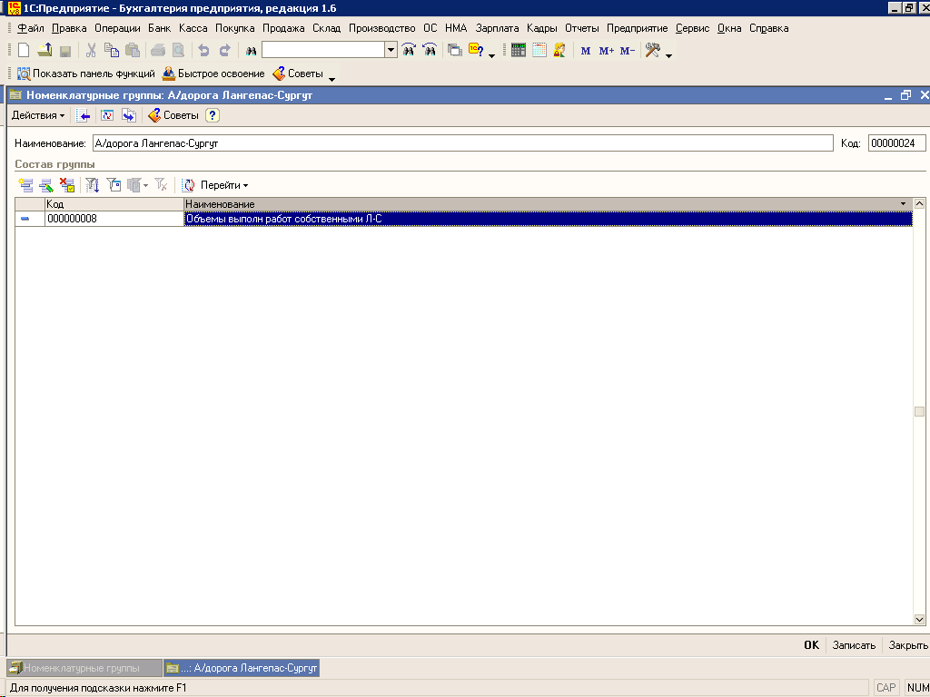Click the reread/refresh icon in form toolbar

(x=107, y=115)
